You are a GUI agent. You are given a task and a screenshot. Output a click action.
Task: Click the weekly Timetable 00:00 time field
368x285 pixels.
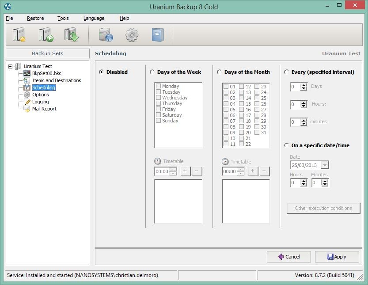pyautogui.click(x=162, y=171)
